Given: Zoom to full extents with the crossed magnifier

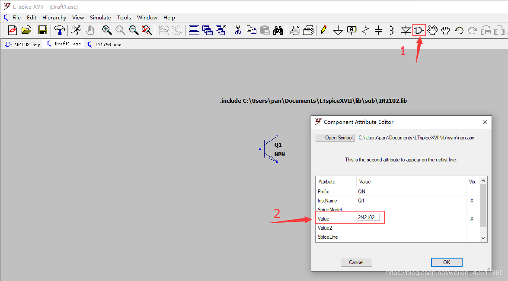Looking at the screenshot, I should [x=147, y=30].
